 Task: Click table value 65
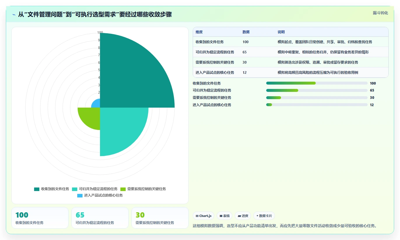245,52
